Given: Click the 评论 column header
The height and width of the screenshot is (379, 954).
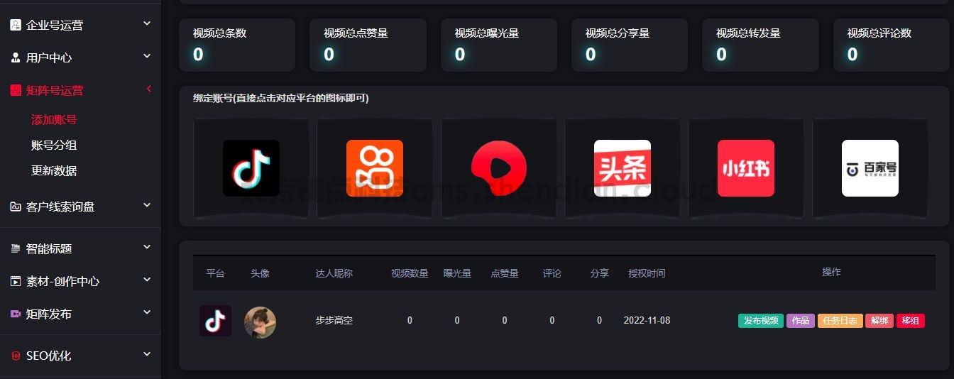Looking at the screenshot, I should [552, 273].
